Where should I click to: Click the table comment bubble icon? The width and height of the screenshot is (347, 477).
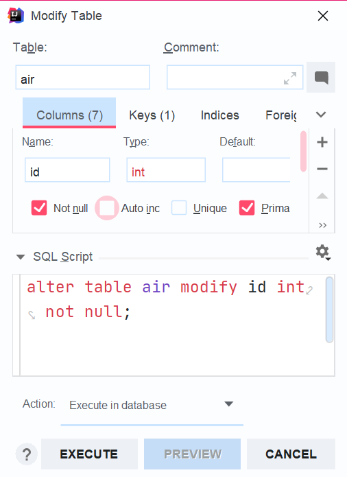tap(321, 78)
